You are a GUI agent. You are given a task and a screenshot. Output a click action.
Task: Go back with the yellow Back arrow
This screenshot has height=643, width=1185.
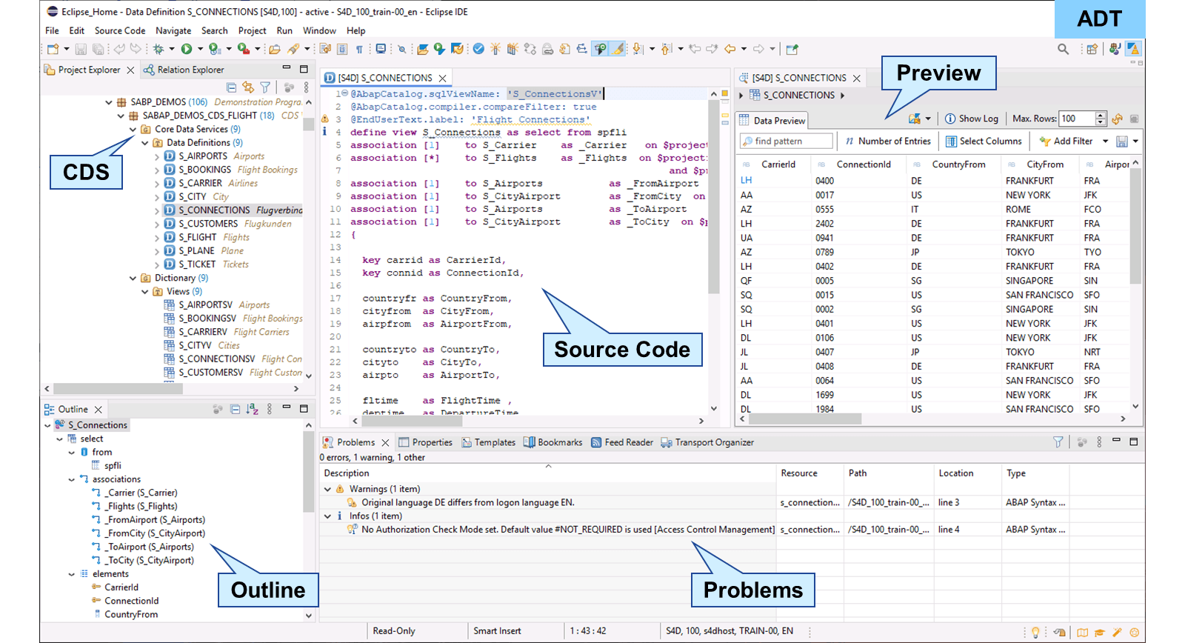pyautogui.click(x=730, y=50)
